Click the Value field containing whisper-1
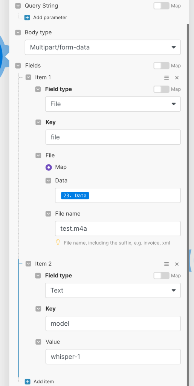The image size is (194, 386). [x=113, y=357]
